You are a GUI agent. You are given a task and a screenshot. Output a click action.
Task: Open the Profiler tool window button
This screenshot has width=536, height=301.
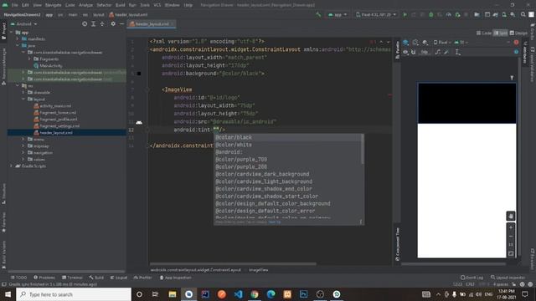tap(142, 278)
